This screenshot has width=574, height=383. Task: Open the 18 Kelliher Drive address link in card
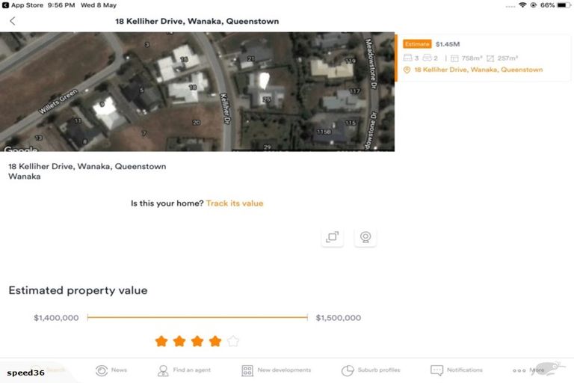(x=478, y=70)
